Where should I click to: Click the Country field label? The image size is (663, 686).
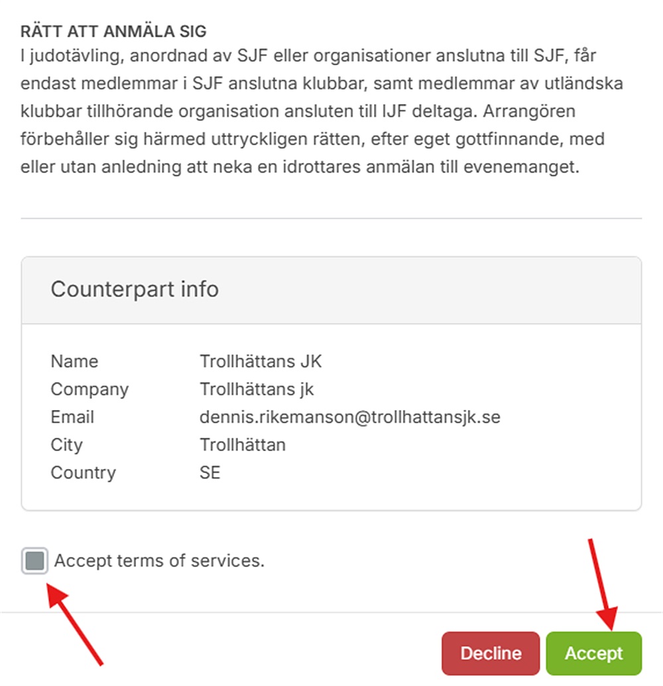[83, 473]
